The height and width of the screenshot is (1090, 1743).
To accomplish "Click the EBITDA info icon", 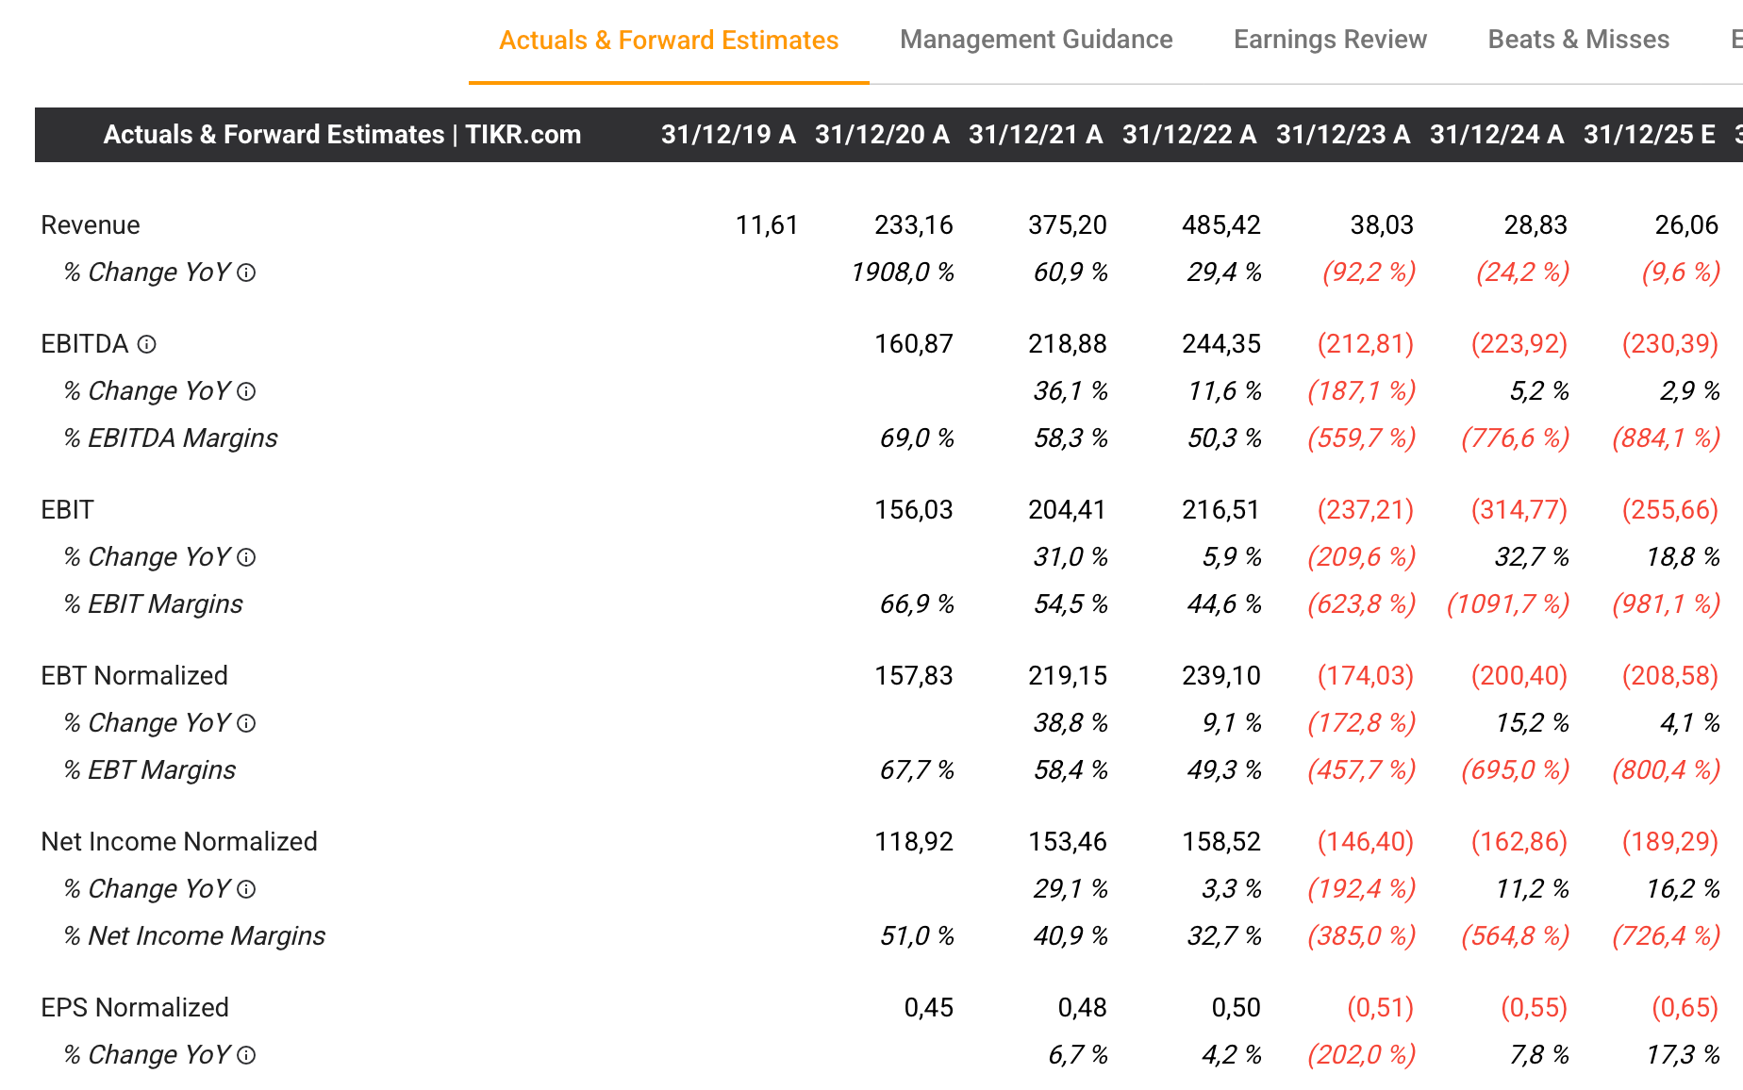I will click(x=146, y=344).
